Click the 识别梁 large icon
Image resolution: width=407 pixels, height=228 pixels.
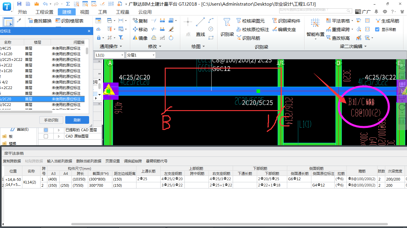coord(227,27)
